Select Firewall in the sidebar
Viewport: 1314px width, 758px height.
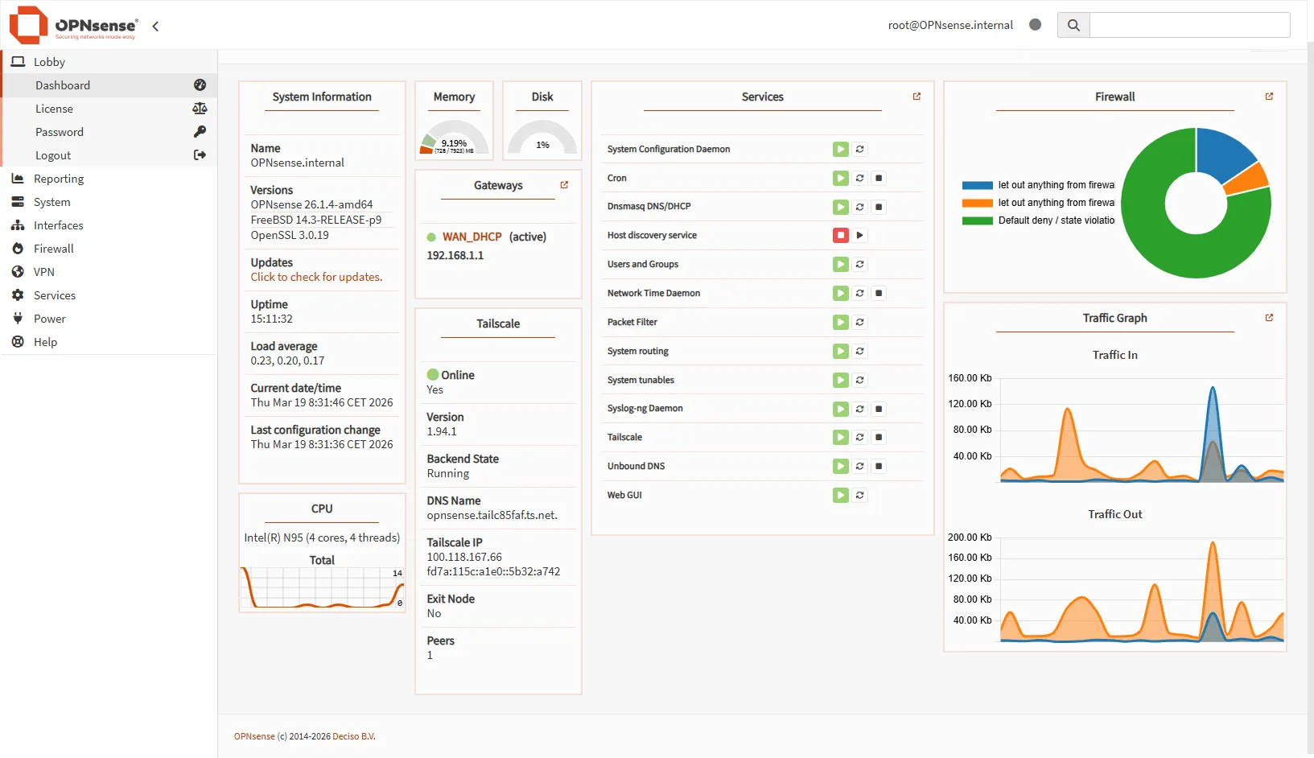[x=53, y=248]
